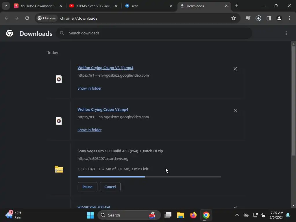Open the notifications bell icon
Image resolution: width=296 pixels, height=222 pixels.
[288, 215]
